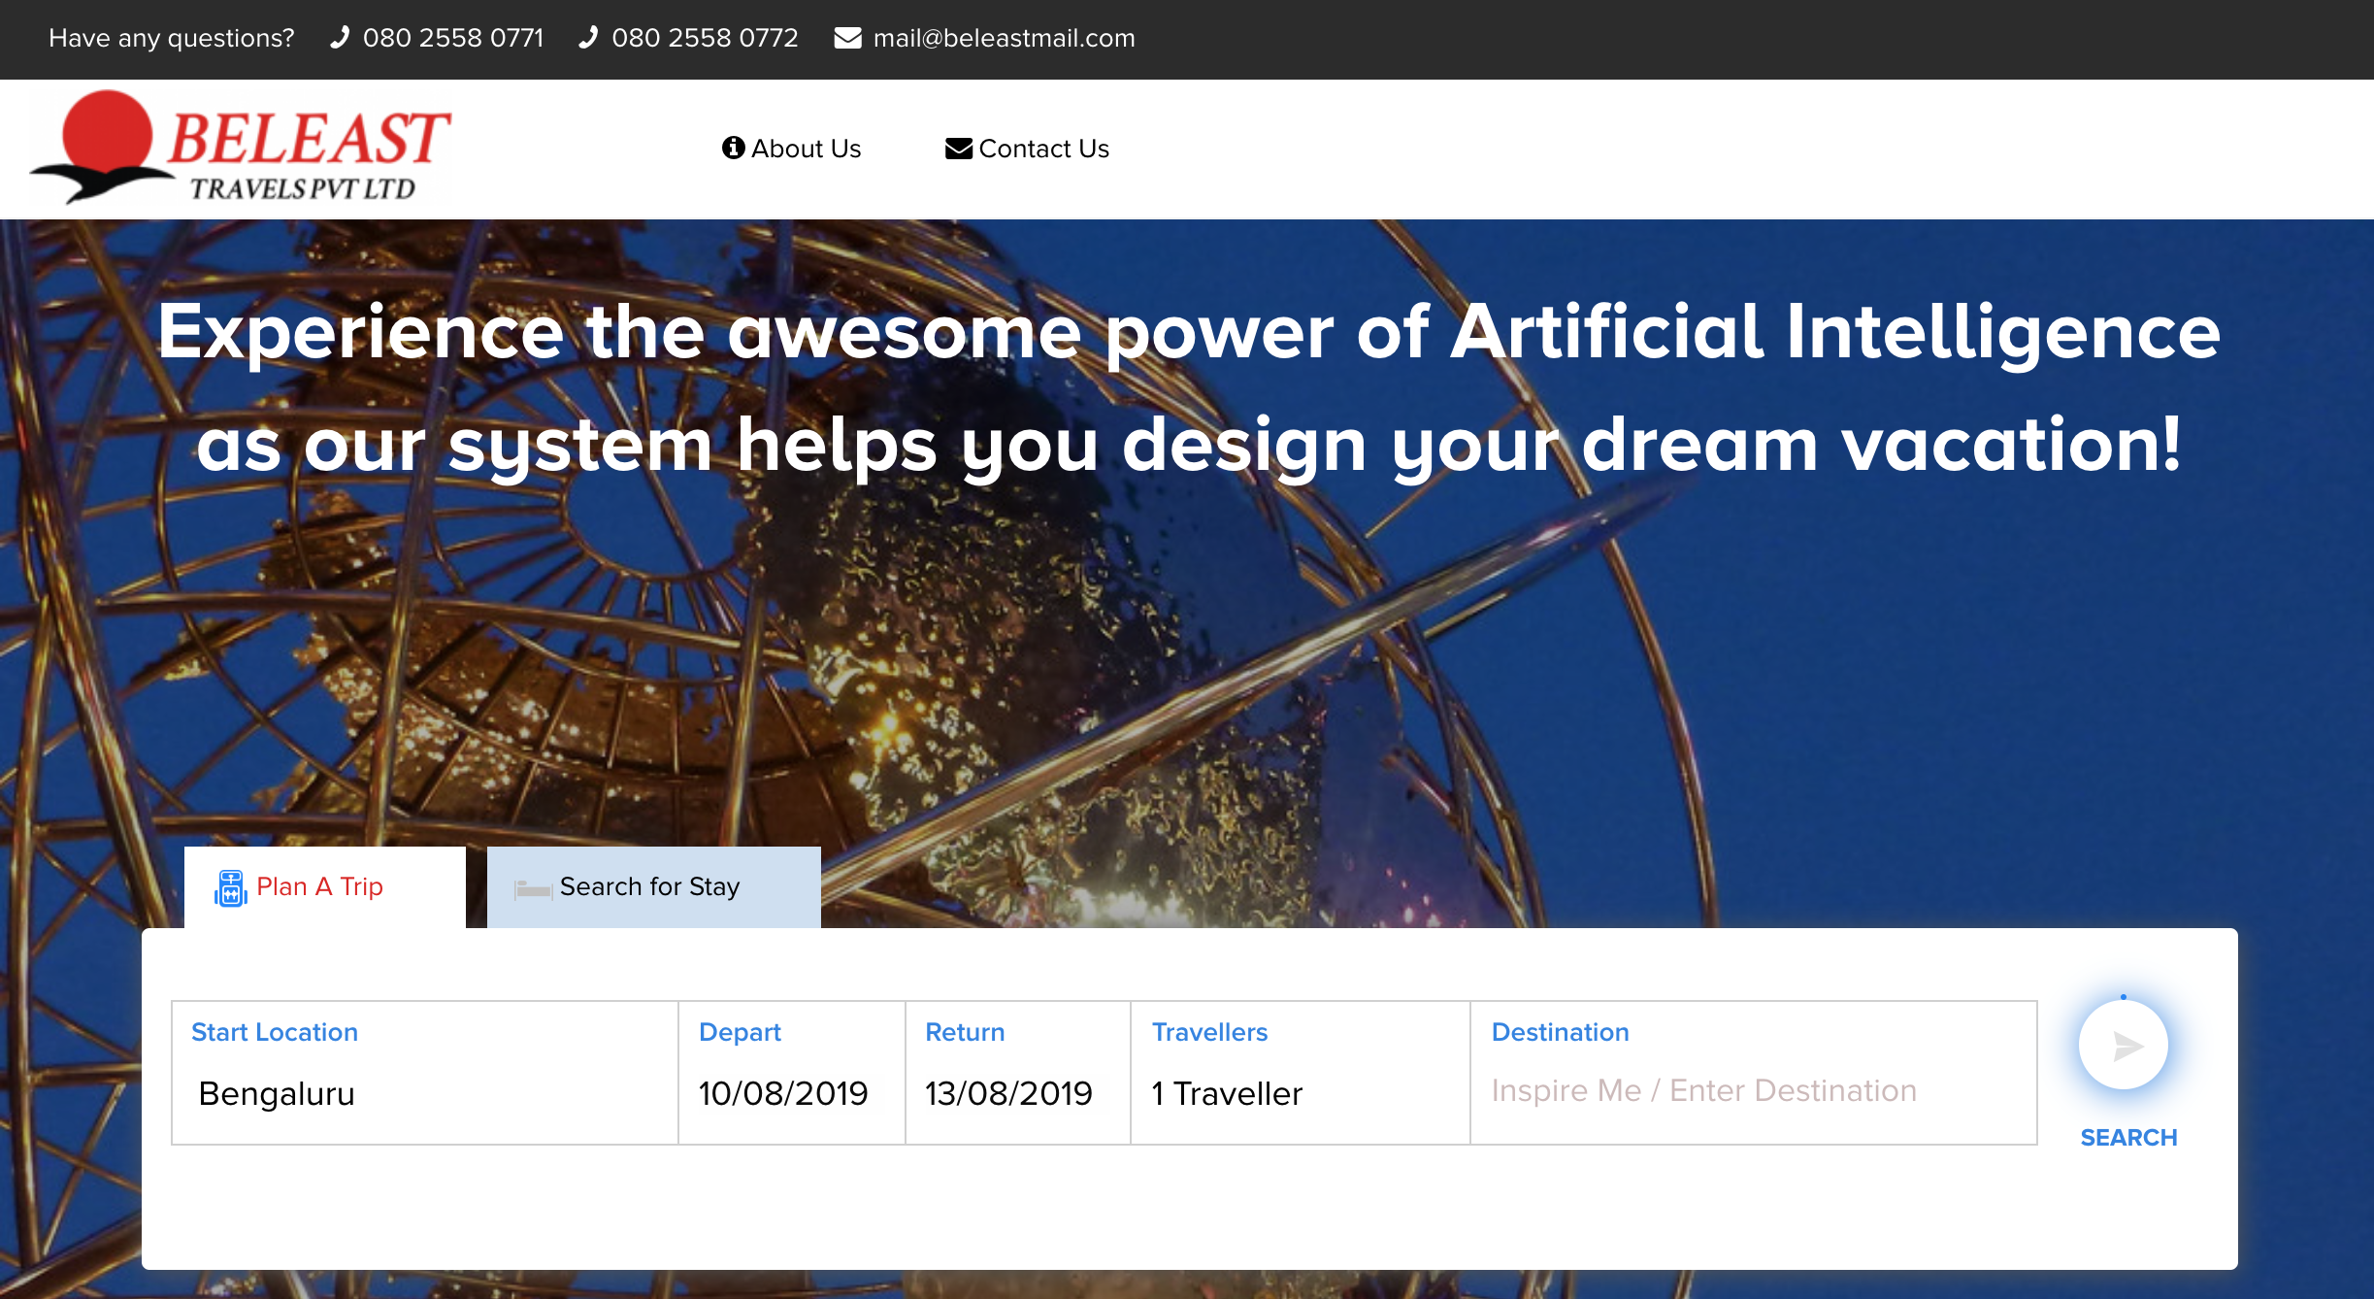Call 080 2558 0772 number link
Screen dimensions: 2374x1299
coord(705,38)
